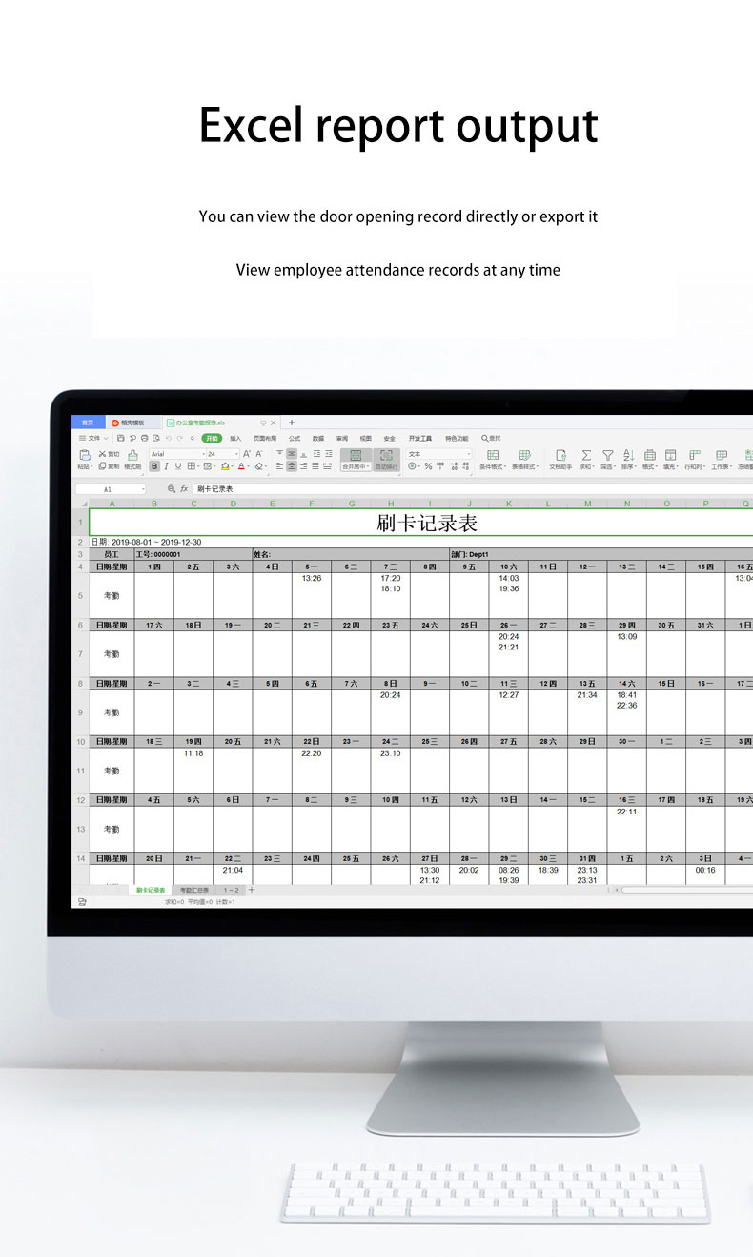
Task: Click the Save icon in quick access bar
Action: point(121,438)
